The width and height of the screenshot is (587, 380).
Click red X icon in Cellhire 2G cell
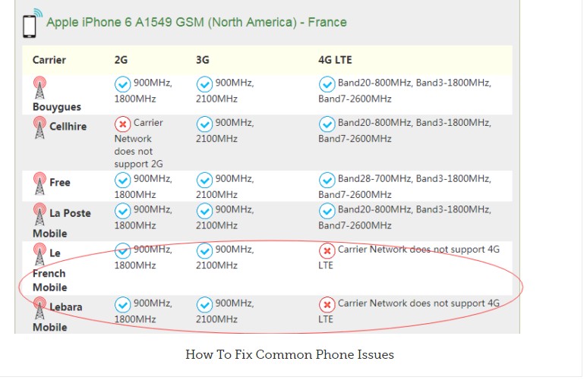(x=122, y=124)
